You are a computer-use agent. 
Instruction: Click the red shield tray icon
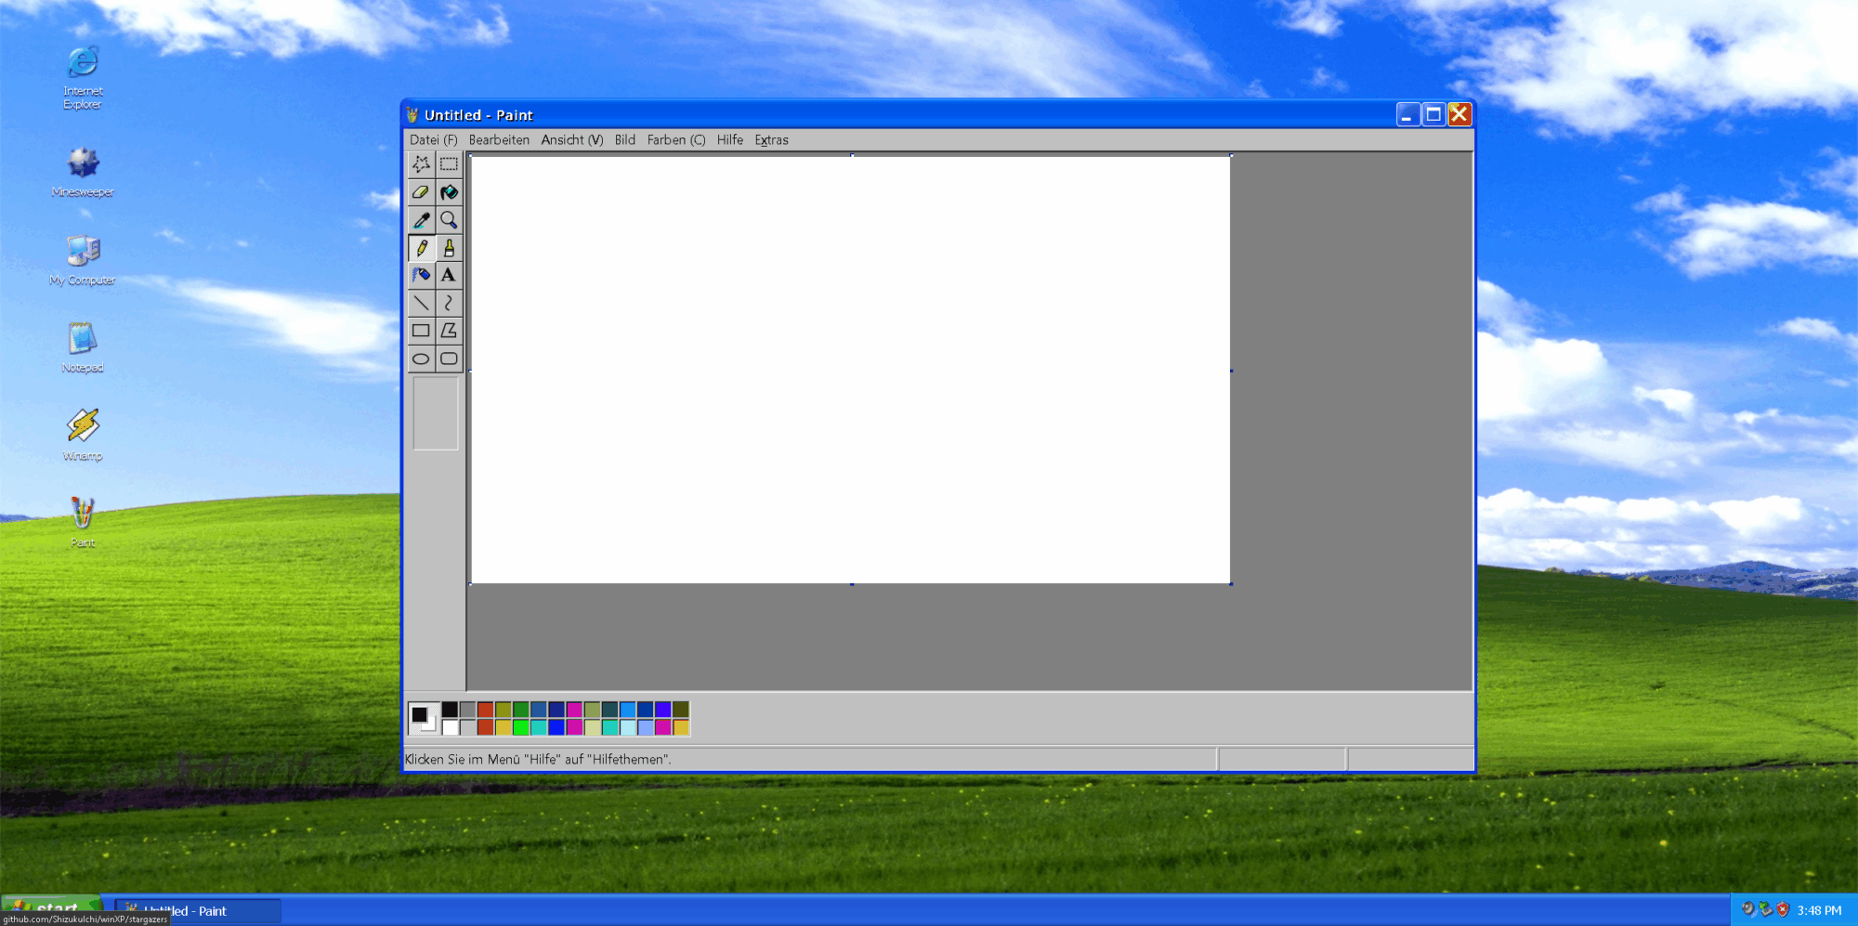(1782, 910)
